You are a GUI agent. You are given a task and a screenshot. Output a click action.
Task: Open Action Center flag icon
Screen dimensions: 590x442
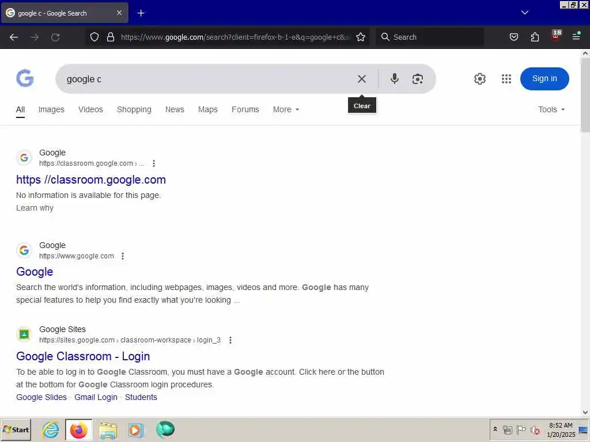(x=521, y=429)
